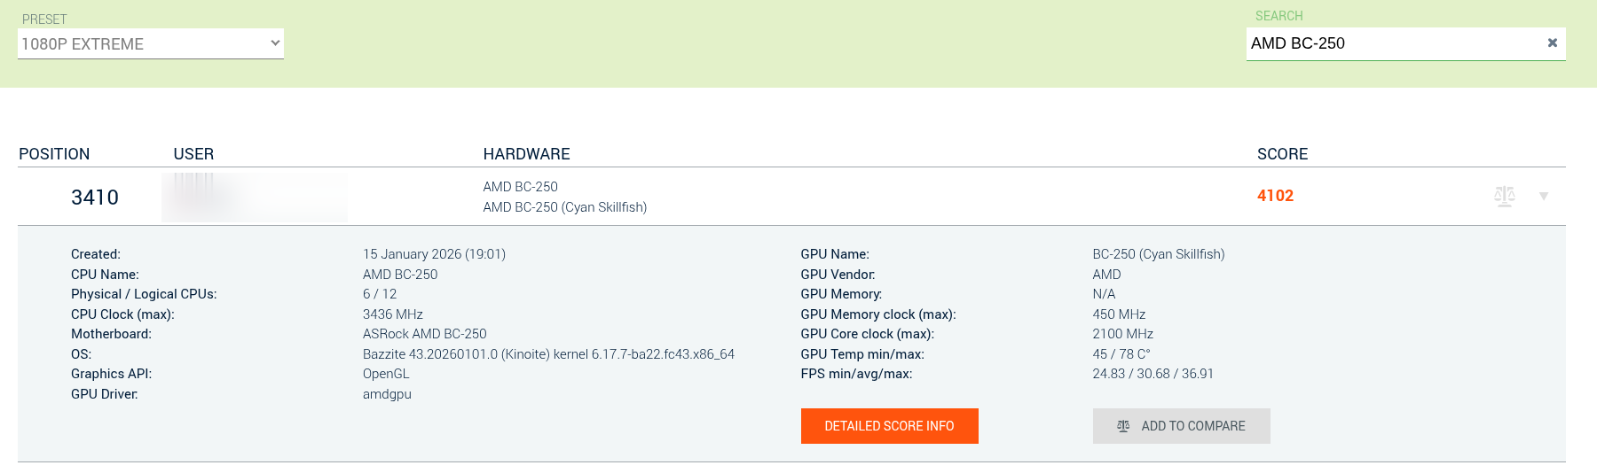Screen dimensions: 1597x473
Task: Select FPS values 24.83 / 30.68 / 36.91
Action: coord(1153,374)
